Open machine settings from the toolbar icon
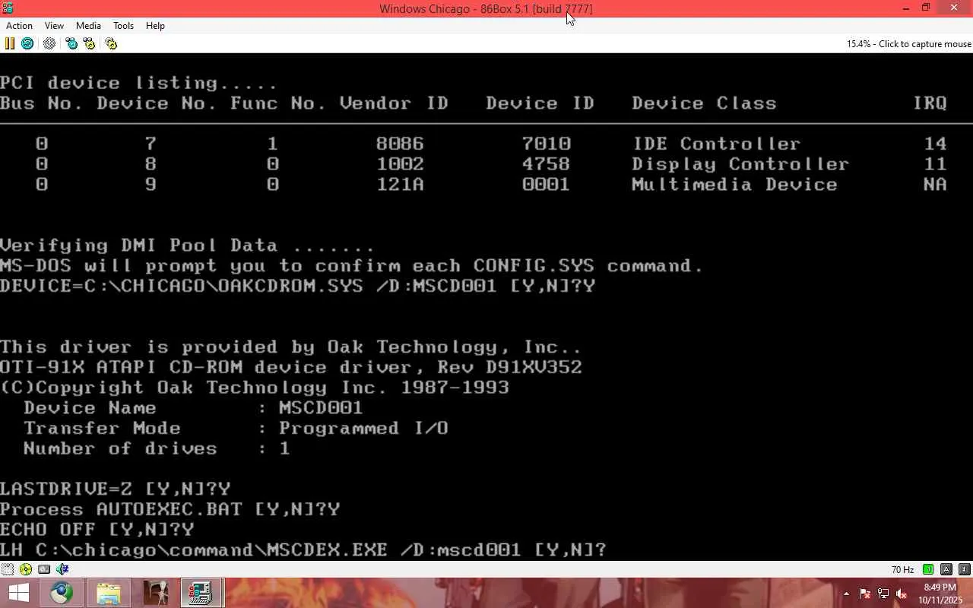Screen dimensions: 973x608 coord(111,43)
